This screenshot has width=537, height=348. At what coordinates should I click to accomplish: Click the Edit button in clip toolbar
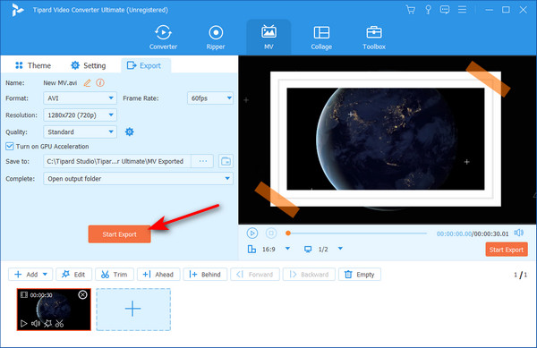click(x=73, y=275)
